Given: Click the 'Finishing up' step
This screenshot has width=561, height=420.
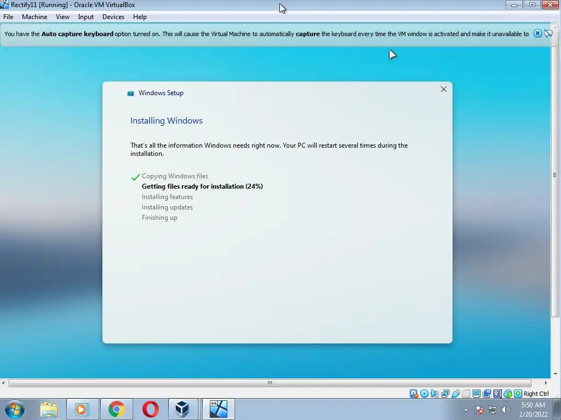Looking at the screenshot, I should (x=159, y=218).
